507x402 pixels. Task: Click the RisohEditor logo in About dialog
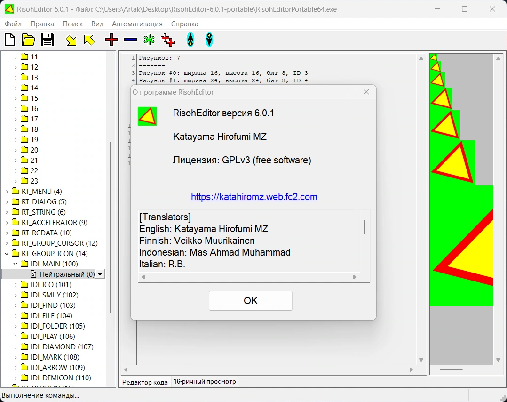point(147,116)
